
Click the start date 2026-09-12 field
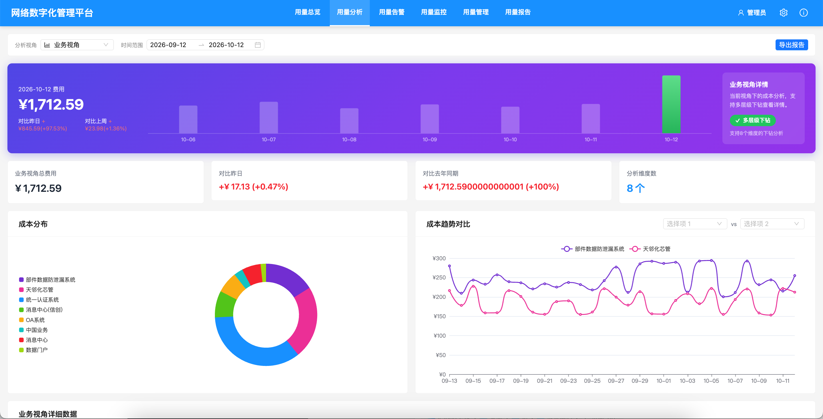click(168, 45)
